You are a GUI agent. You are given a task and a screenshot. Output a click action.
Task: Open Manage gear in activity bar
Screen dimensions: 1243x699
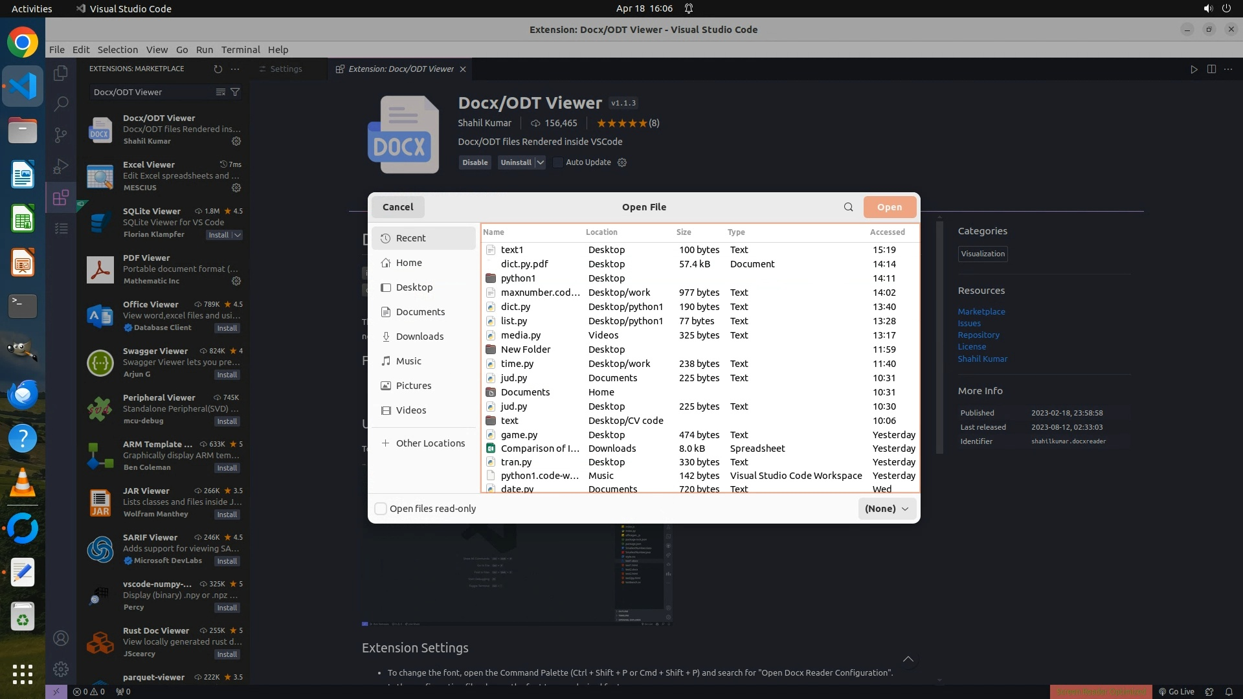(x=61, y=669)
